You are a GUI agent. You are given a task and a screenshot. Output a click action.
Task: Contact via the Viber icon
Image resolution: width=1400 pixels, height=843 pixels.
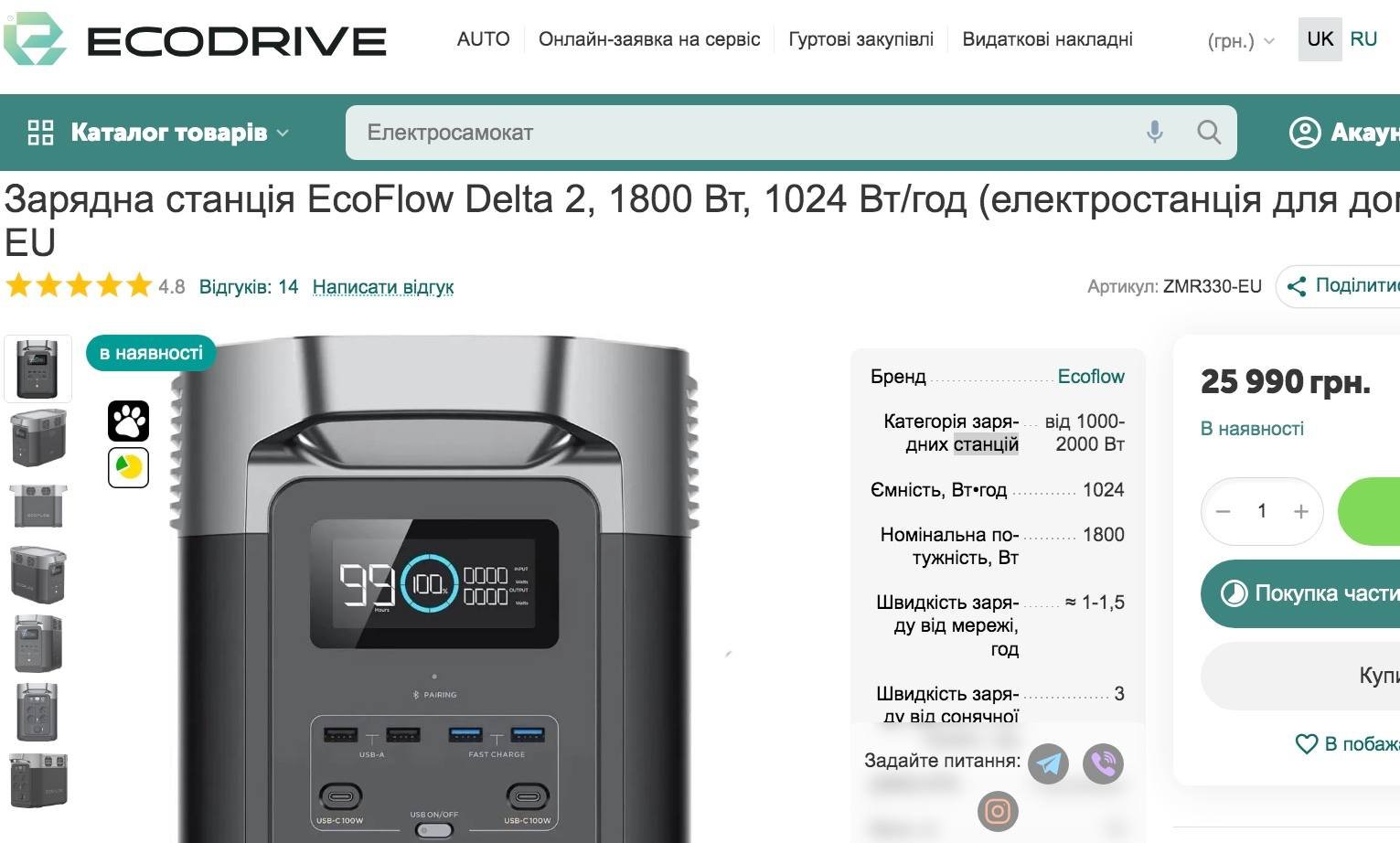coord(1103,763)
